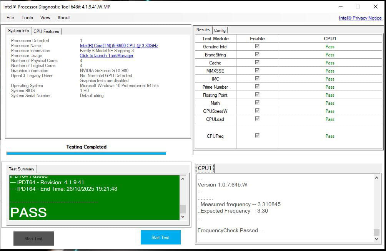Toggle the Prime Number enable checkbox

[x=257, y=87]
